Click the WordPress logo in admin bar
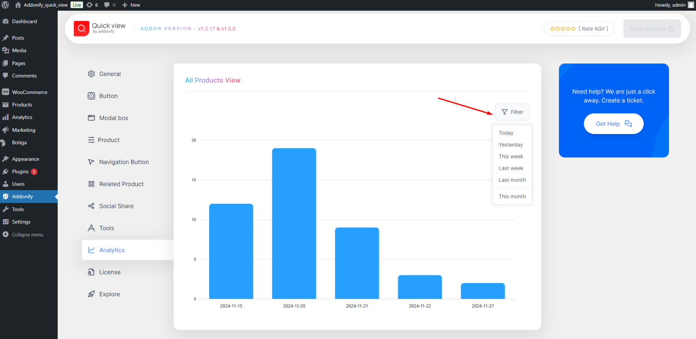Screen dimensions: 696x339 (5, 5)
